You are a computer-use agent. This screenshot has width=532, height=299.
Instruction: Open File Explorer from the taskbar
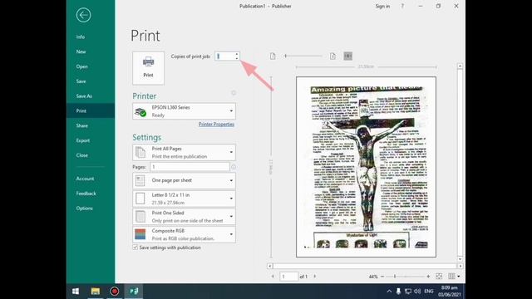pos(96,292)
